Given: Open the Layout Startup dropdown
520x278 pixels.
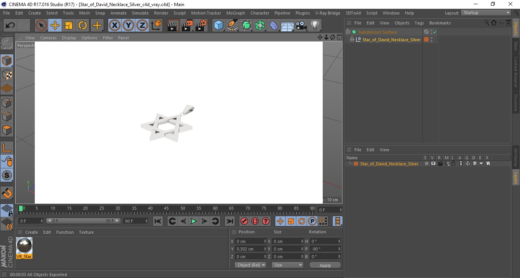Looking at the screenshot, I should coord(486,13).
